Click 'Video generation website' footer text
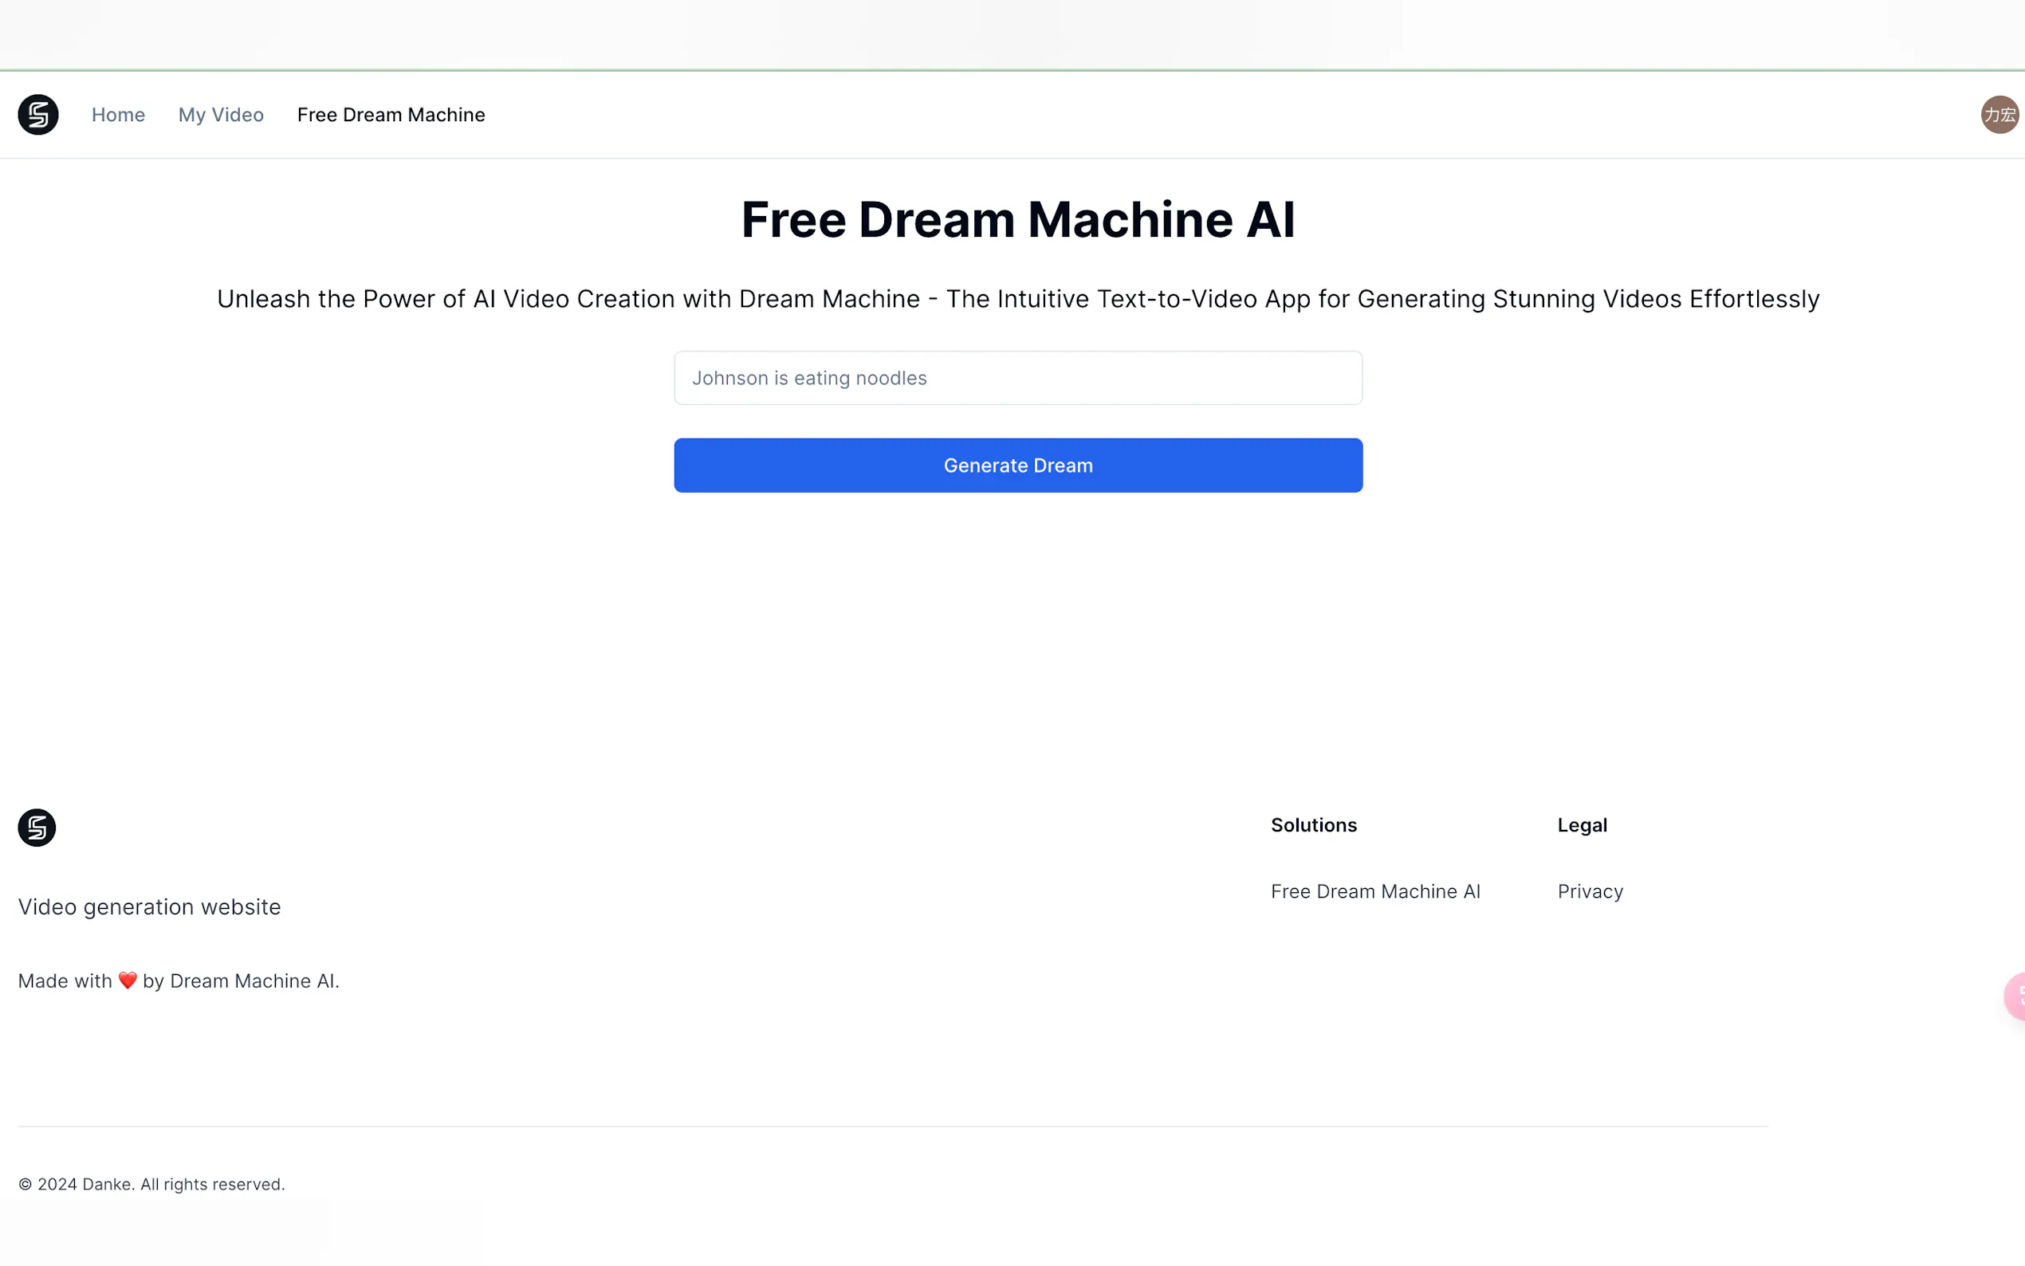 (x=149, y=906)
